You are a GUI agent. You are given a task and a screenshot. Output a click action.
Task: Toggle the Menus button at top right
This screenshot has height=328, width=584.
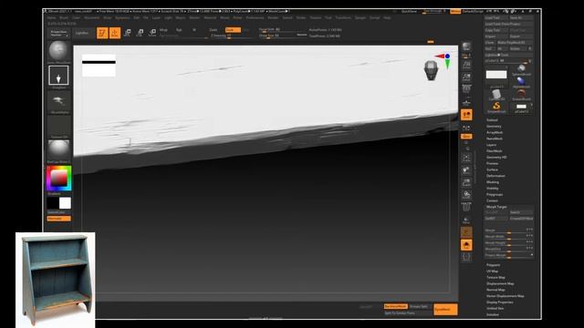(x=455, y=12)
